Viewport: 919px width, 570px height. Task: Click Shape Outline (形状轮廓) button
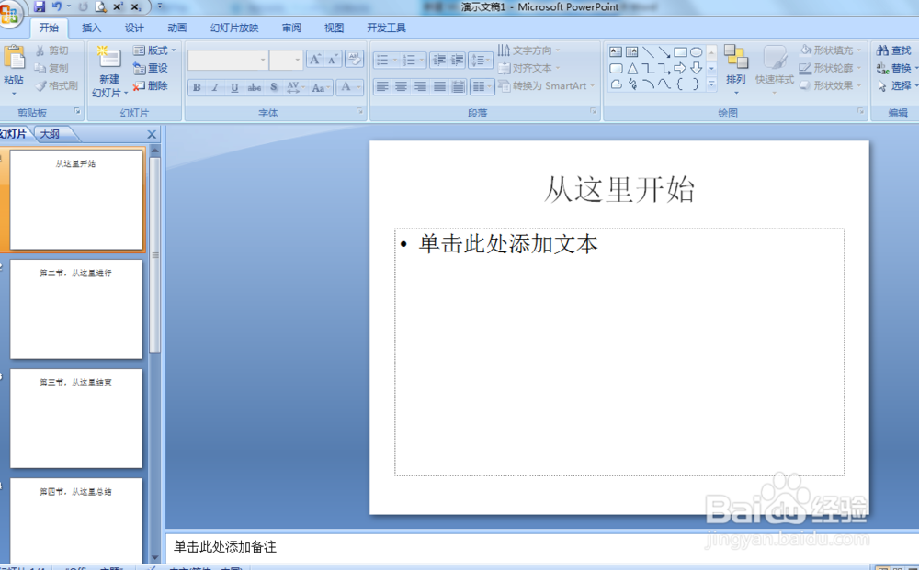click(831, 68)
